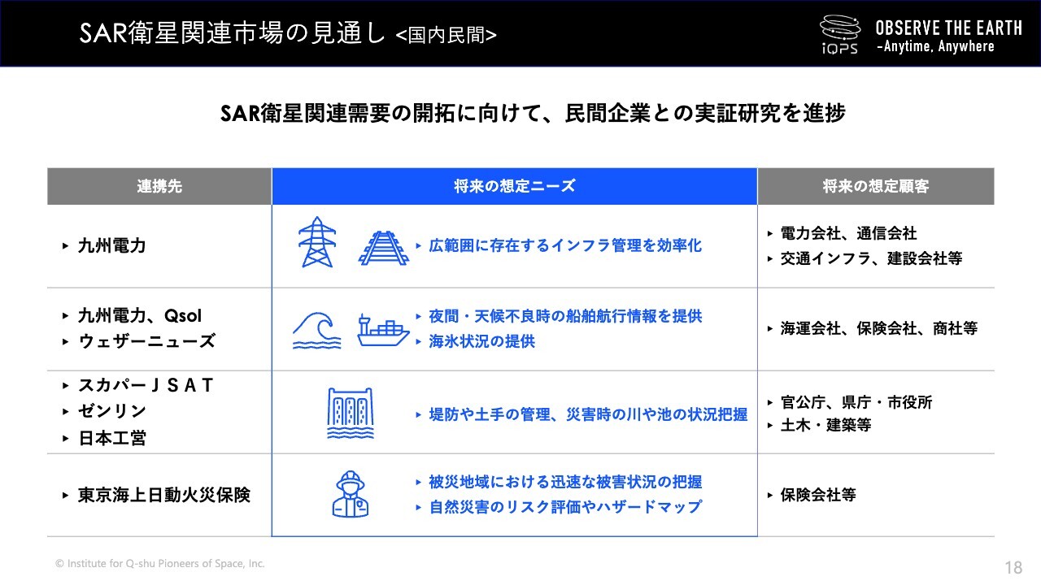Click the OBSERVE THE EARTH tagline
The image size is (1041, 585).
948,28
